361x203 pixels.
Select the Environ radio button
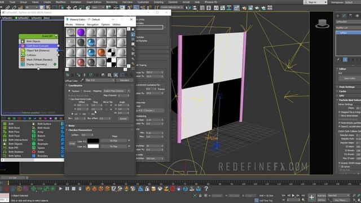[x=81, y=91]
